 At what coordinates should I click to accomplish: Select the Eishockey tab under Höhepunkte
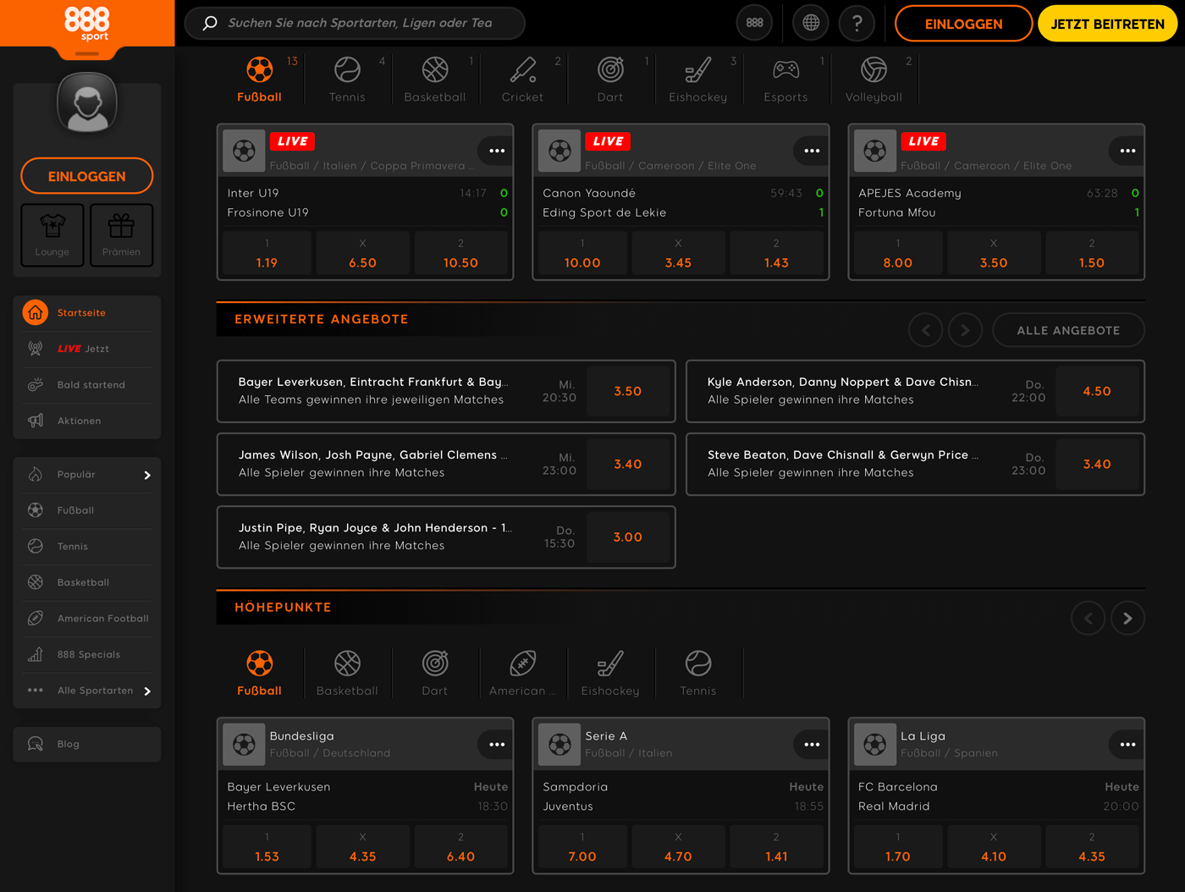point(610,671)
